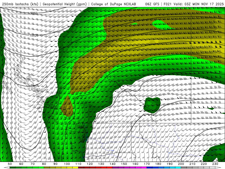Click the 140 value on the legend
The height and width of the screenshot is (169, 225).
click(113, 164)
